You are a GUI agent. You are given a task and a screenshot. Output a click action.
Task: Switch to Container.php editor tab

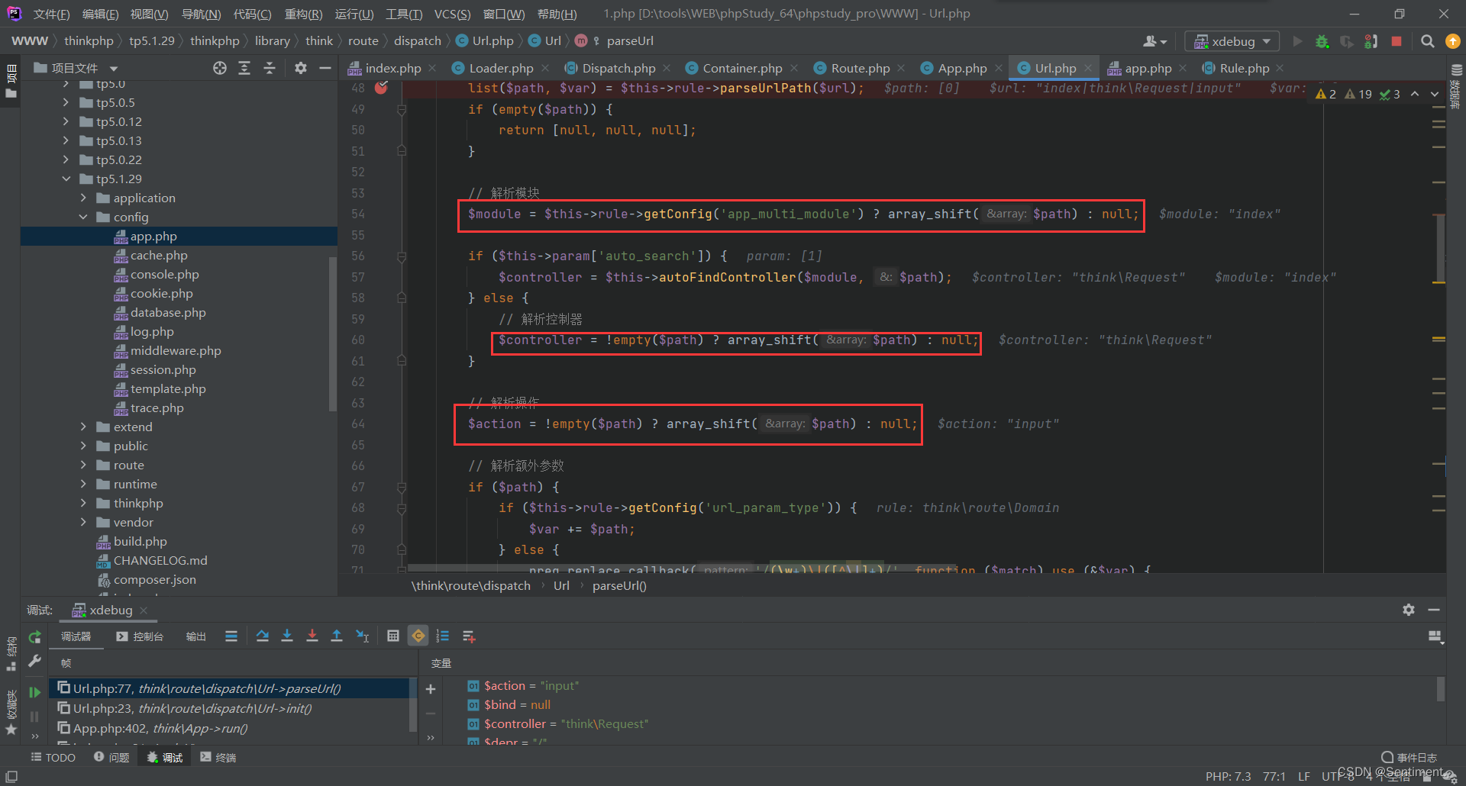[x=742, y=68]
